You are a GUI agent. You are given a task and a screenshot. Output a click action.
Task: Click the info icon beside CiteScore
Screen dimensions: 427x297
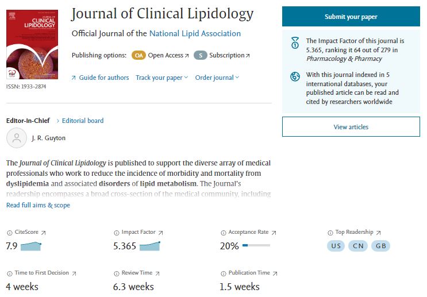pyautogui.click(x=9, y=233)
